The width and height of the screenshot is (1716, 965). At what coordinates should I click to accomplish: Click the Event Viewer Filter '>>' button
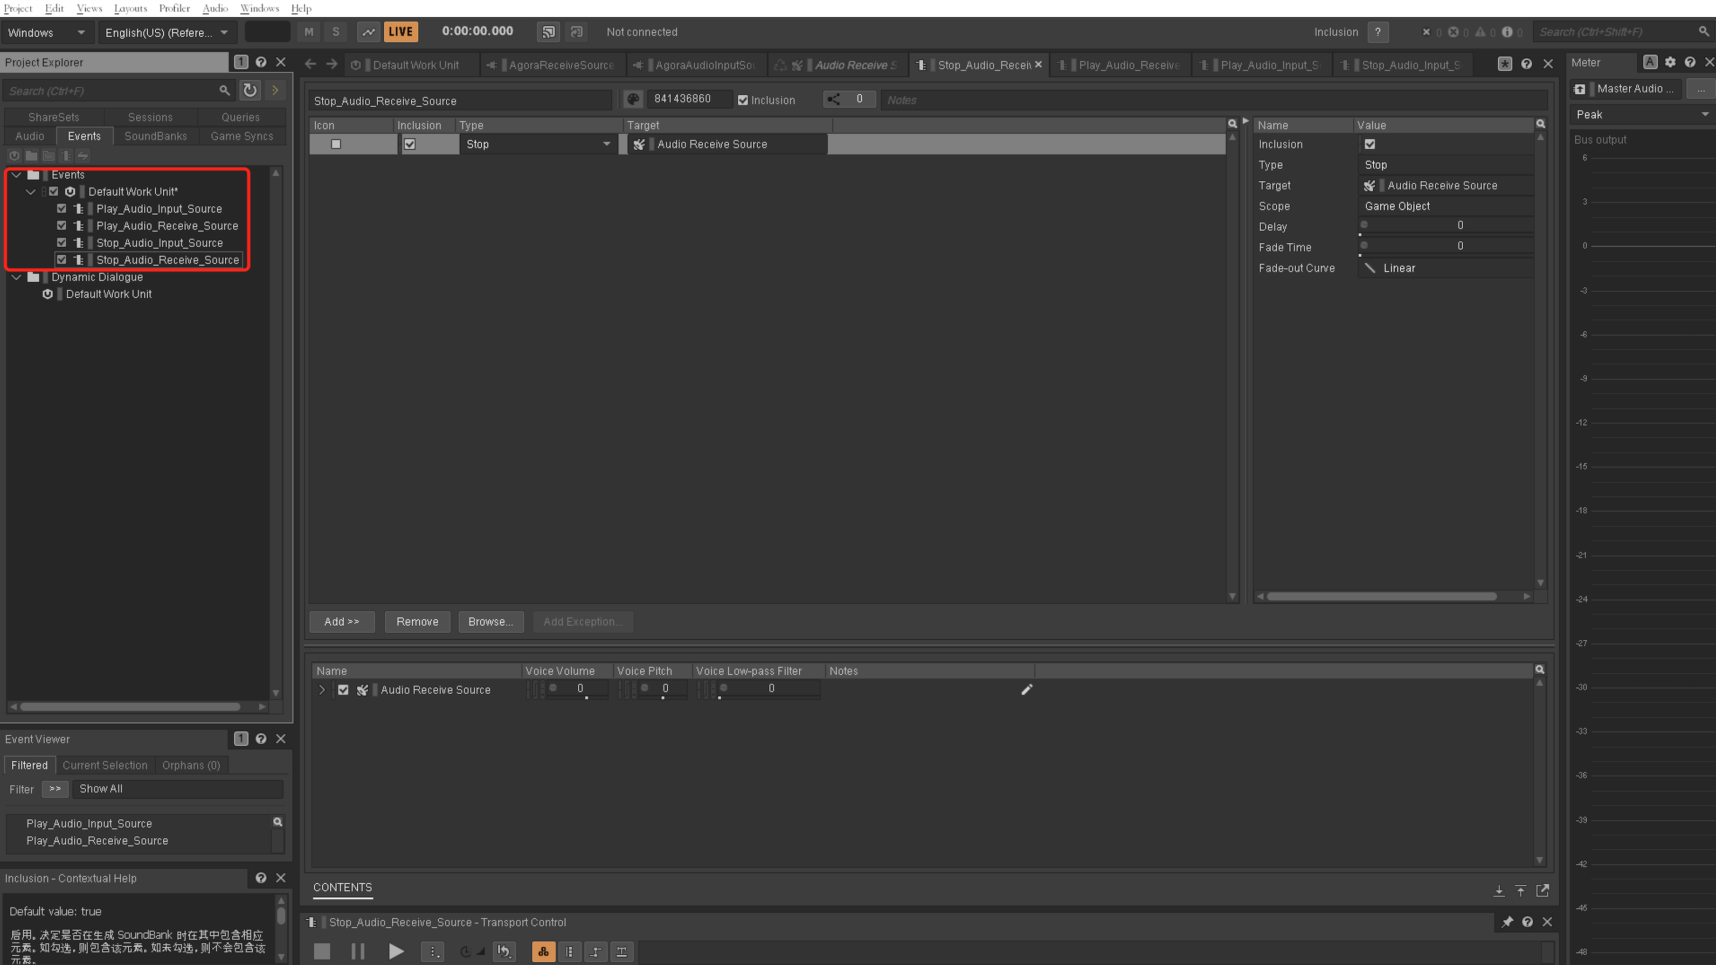(x=54, y=788)
